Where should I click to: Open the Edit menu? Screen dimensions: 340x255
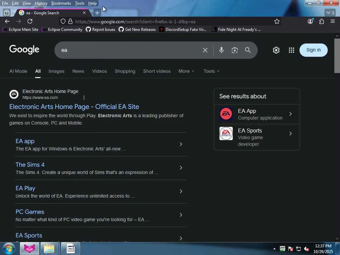[15, 3]
